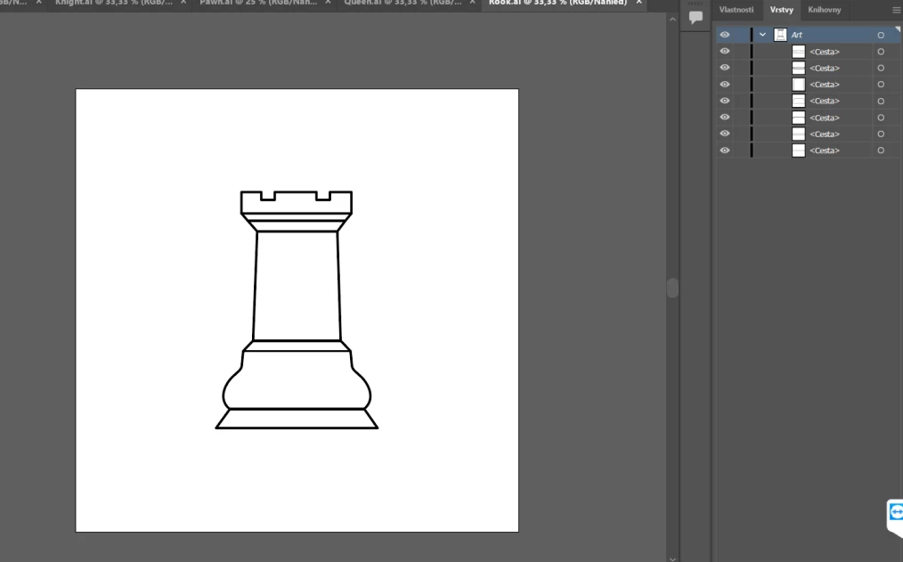Toggle visibility of the fifth <Cesta> path

725,117
